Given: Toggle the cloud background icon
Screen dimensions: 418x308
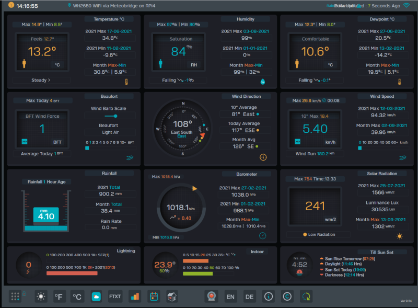Looking at the screenshot, I should coord(96,296).
